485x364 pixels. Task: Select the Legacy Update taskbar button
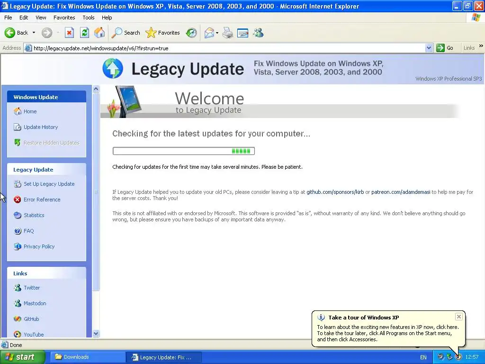pyautogui.click(x=164, y=357)
